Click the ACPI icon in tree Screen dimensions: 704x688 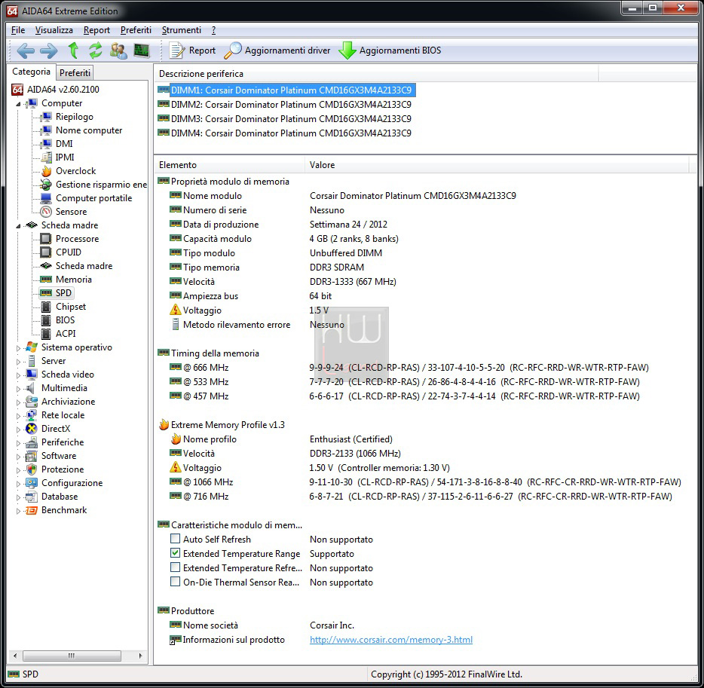click(x=46, y=334)
